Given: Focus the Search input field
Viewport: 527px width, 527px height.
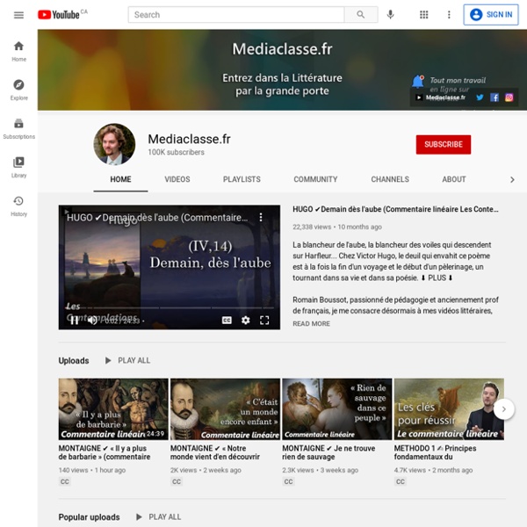Looking at the screenshot, I should [236, 15].
